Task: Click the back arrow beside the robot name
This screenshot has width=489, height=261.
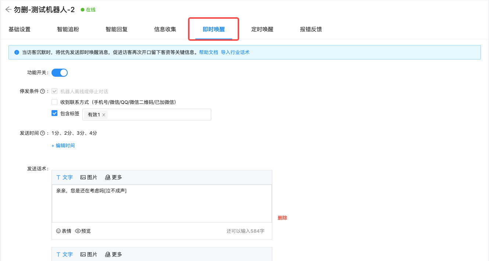Action: pos(8,10)
